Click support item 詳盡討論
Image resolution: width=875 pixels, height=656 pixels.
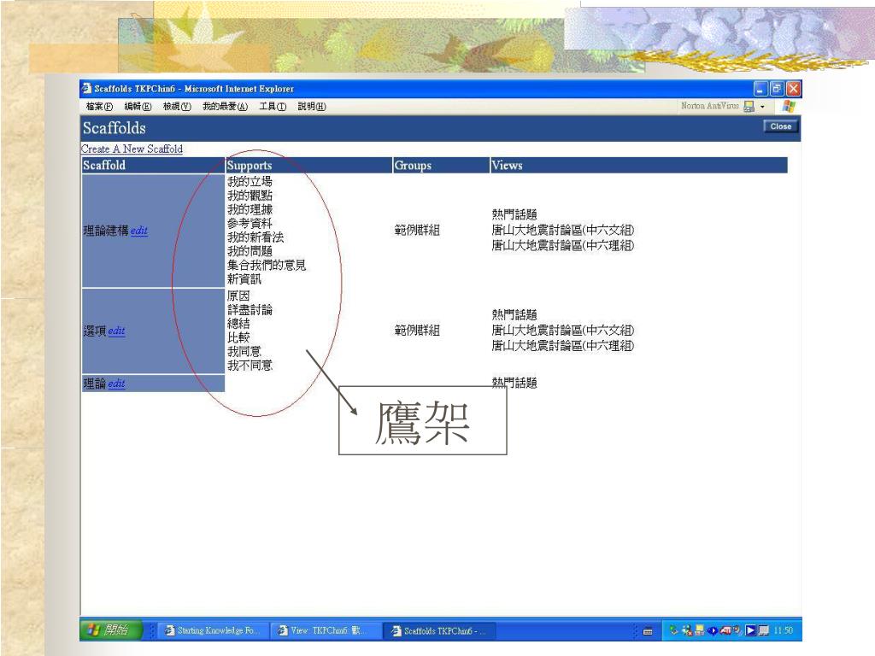click(x=250, y=309)
